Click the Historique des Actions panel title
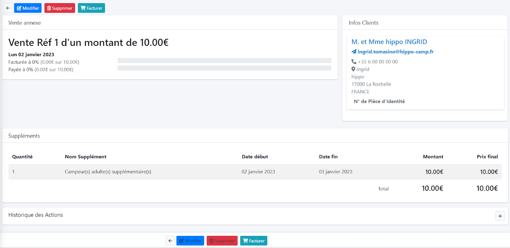Screen dimensions: 510x248 pos(36,215)
